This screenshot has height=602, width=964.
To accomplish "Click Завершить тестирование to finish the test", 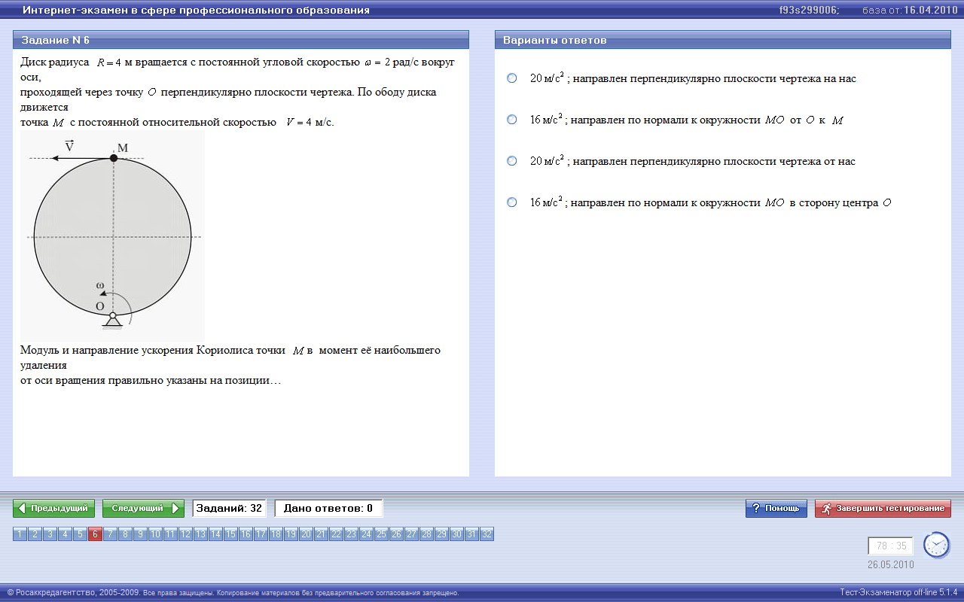I will coord(883,509).
